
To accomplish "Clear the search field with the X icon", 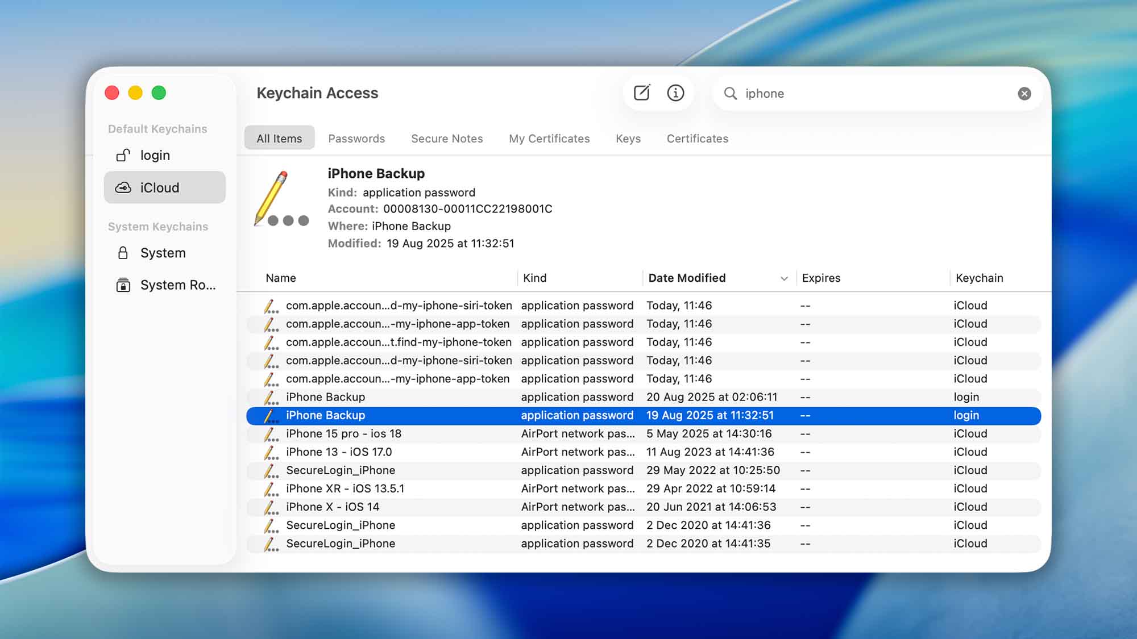I will coord(1024,94).
